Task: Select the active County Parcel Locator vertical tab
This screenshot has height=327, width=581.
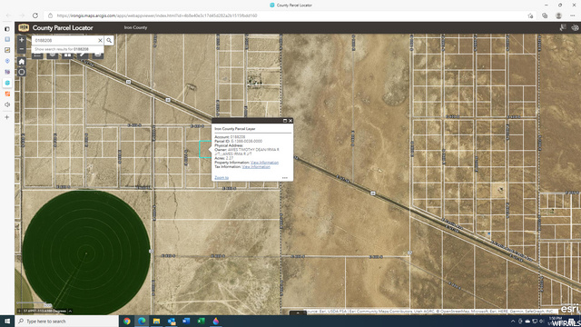Action: 7,83
